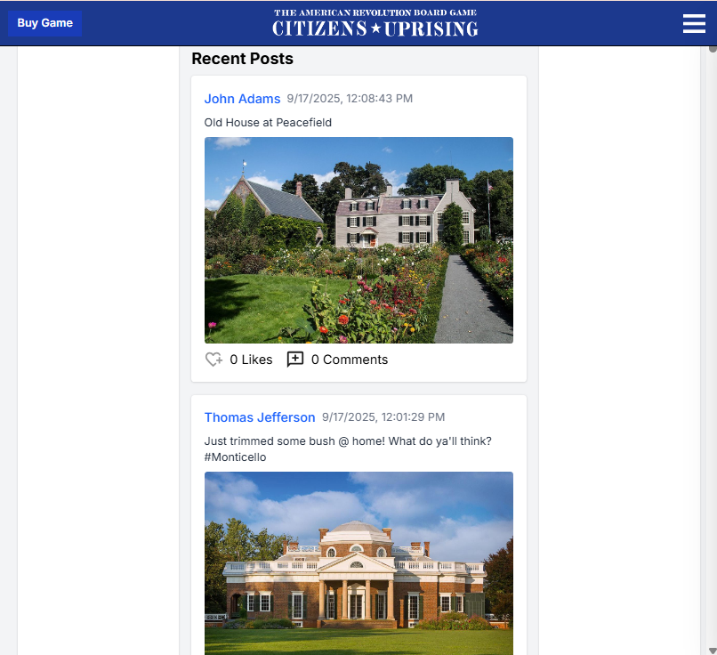This screenshot has width=717, height=655.
Task: Click the "Old House at Peacefield" caption
Action: click(268, 123)
